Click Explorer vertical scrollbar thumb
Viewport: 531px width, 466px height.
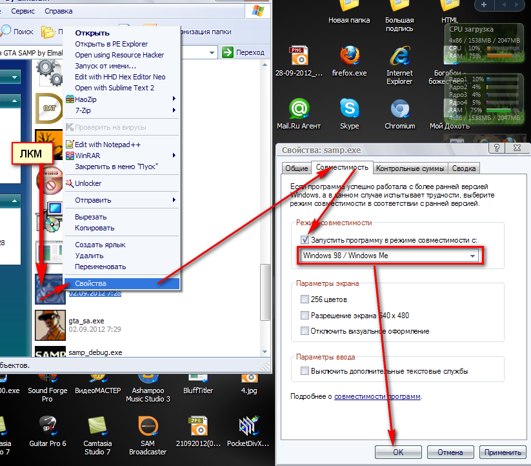[x=265, y=292]
